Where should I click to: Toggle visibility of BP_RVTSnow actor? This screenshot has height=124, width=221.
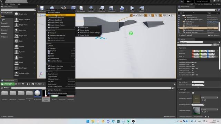179,22
